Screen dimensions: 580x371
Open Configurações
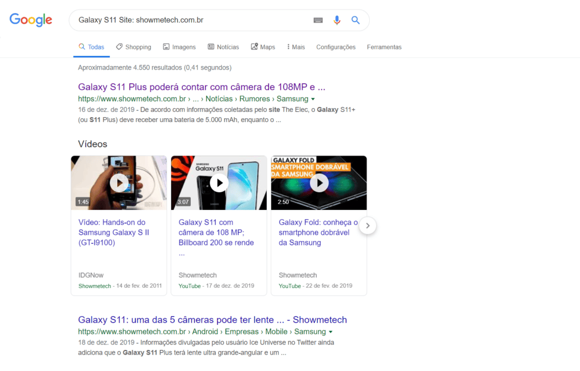(336, 47)
